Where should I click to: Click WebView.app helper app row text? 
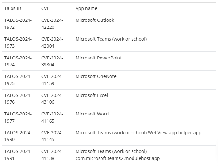(174, 132)
